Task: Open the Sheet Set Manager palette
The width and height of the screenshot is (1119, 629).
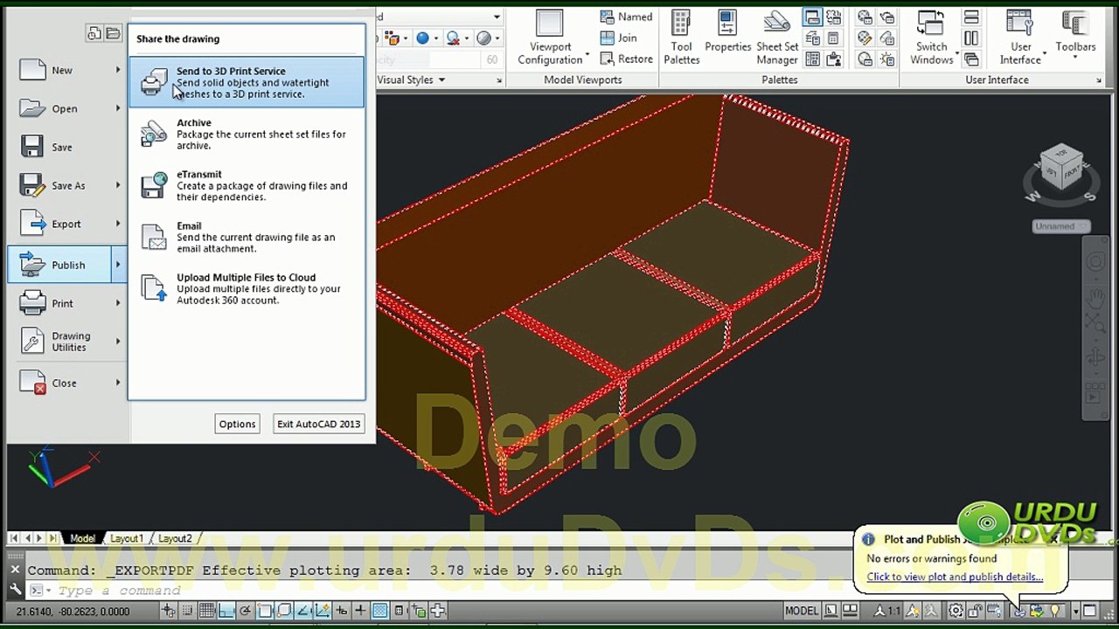Action: (x=777, y=38)
